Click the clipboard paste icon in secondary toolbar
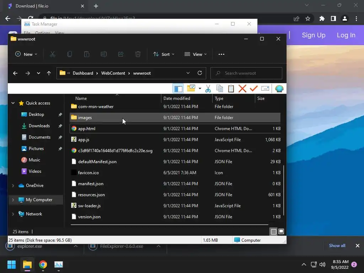Screen dimensions: 364x273 (x=231, y=89)
